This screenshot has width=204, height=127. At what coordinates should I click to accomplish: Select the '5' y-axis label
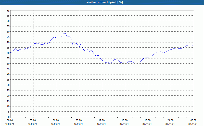(x=9, y=112)
